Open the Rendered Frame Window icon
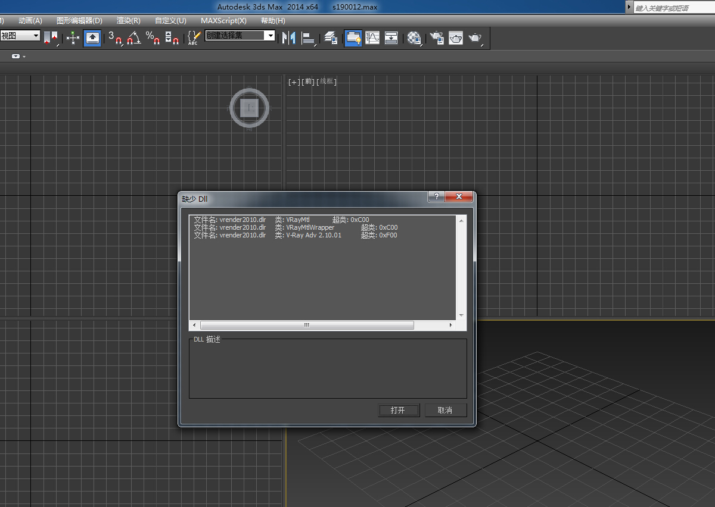Screen dimensions: 715x507 456,38
